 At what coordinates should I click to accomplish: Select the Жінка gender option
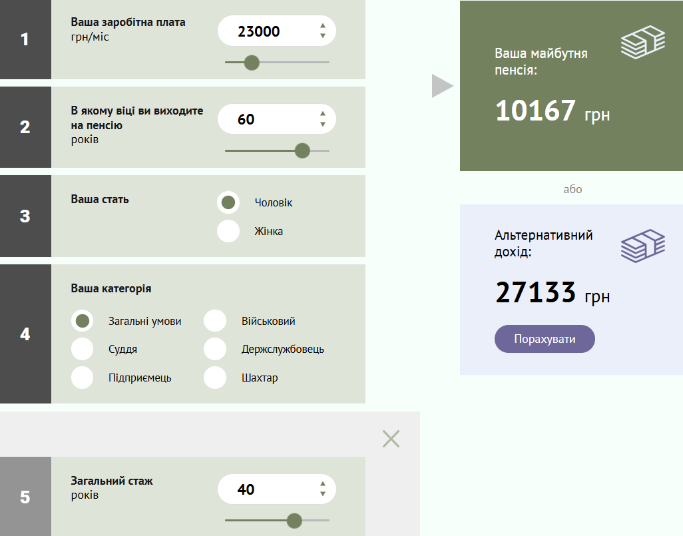[228, 231]
